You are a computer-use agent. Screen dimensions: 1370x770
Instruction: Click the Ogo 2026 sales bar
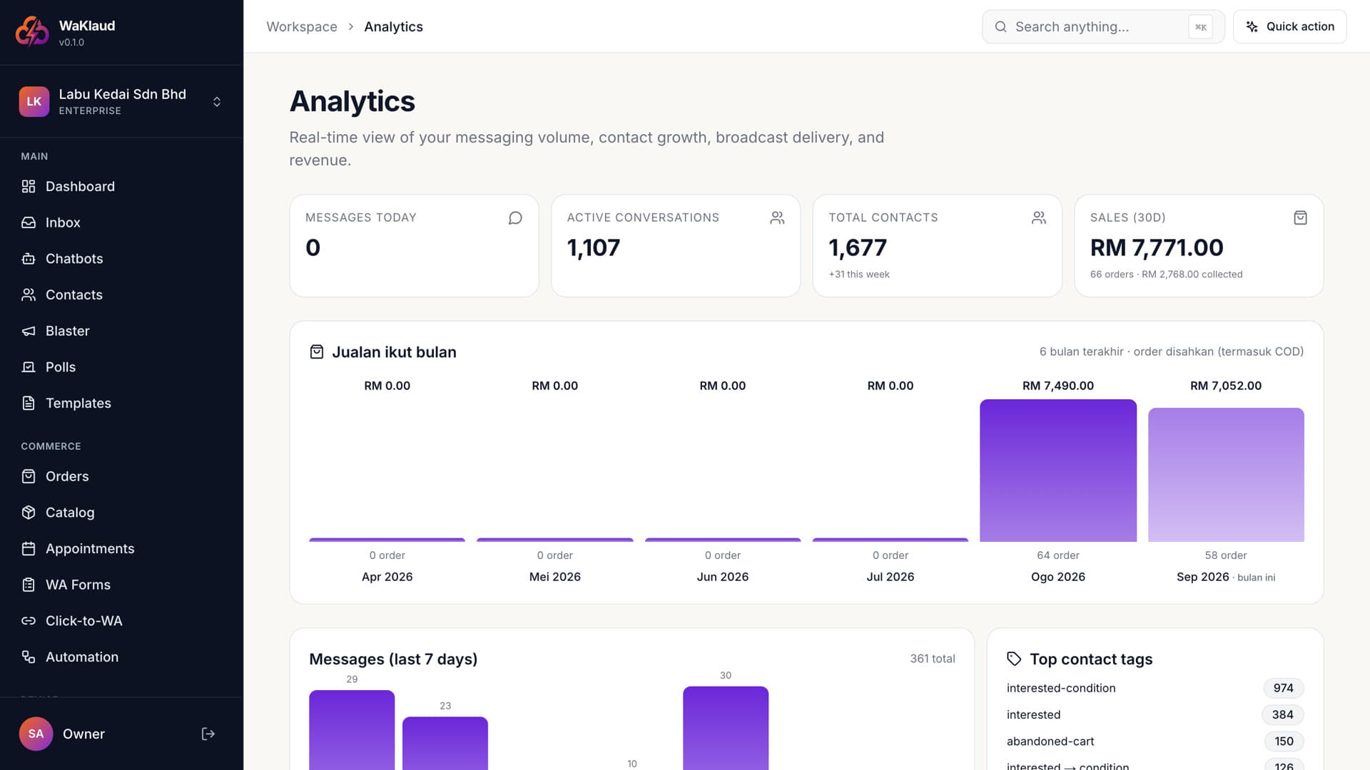pos(1057,471)
